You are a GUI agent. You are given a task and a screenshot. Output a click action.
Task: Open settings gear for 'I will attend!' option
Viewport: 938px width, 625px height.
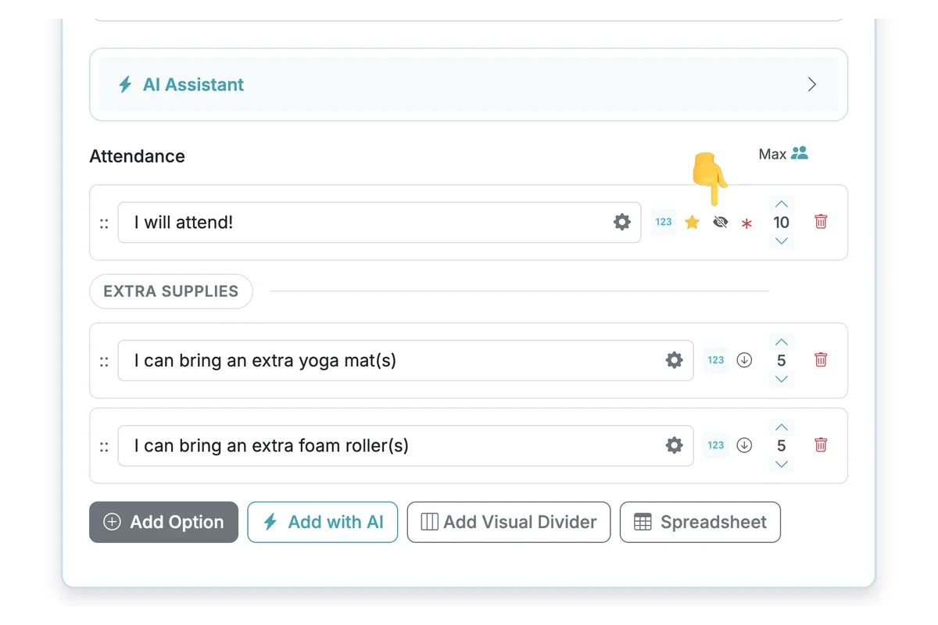click(622, 223)
